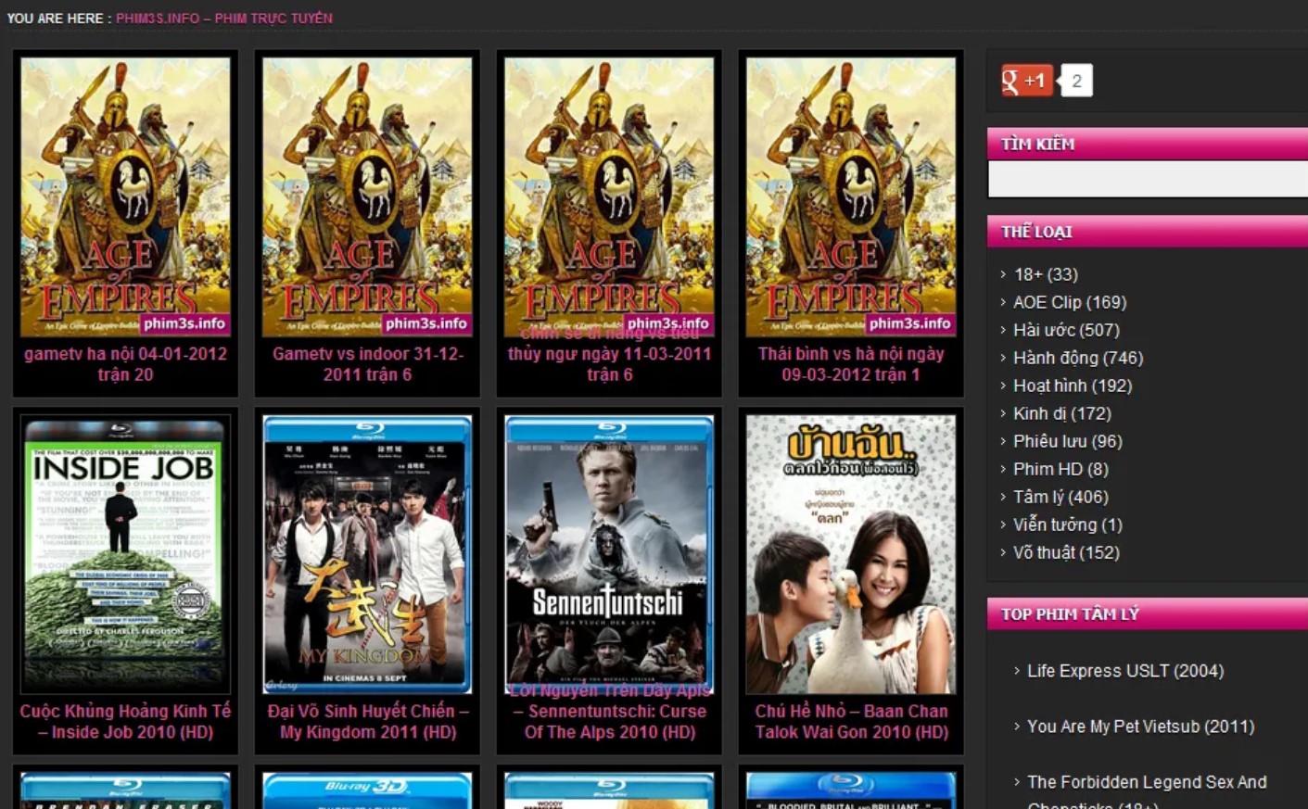Click the search input field
1308x809 pixels.
(x=1148, y=179)
